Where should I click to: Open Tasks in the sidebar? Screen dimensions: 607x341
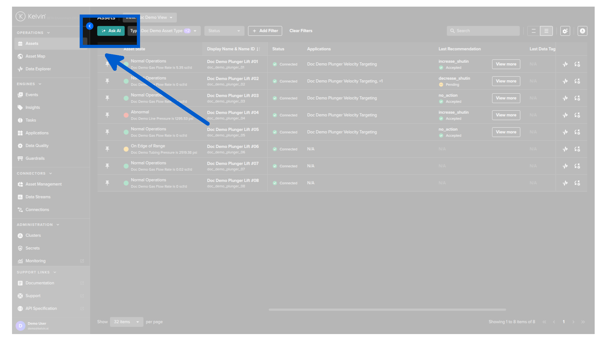click(x=51, y=120)
